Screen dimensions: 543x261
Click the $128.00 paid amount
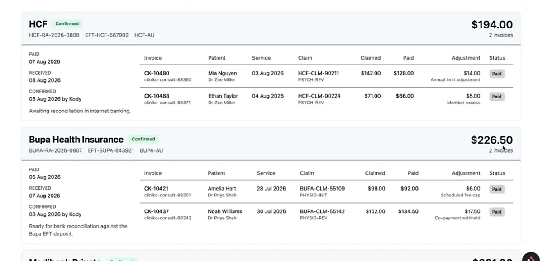pos(404,73)
